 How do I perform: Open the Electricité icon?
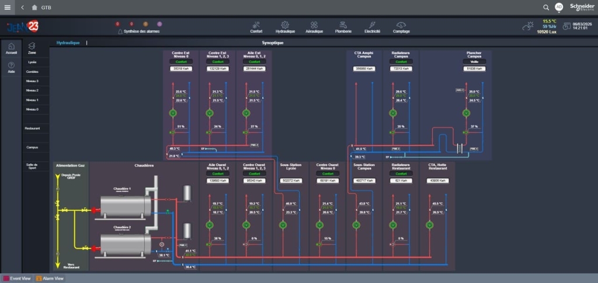click(372, 25)
